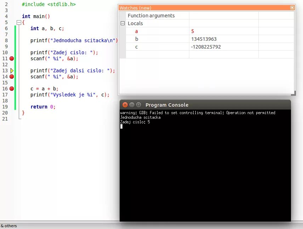Image resolution: width=303 pixels, height=229 pixels.
Task: Collapse the main function code fold
Action: click(19, 22)
